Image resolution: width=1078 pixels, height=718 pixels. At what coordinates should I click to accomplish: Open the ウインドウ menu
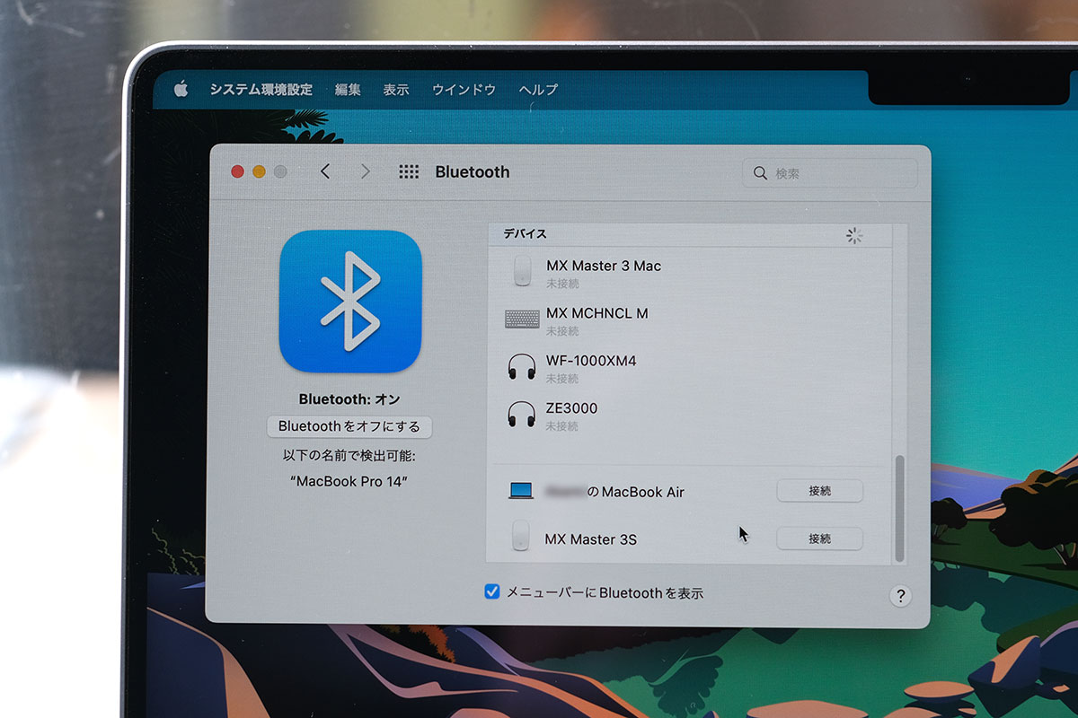464,90
